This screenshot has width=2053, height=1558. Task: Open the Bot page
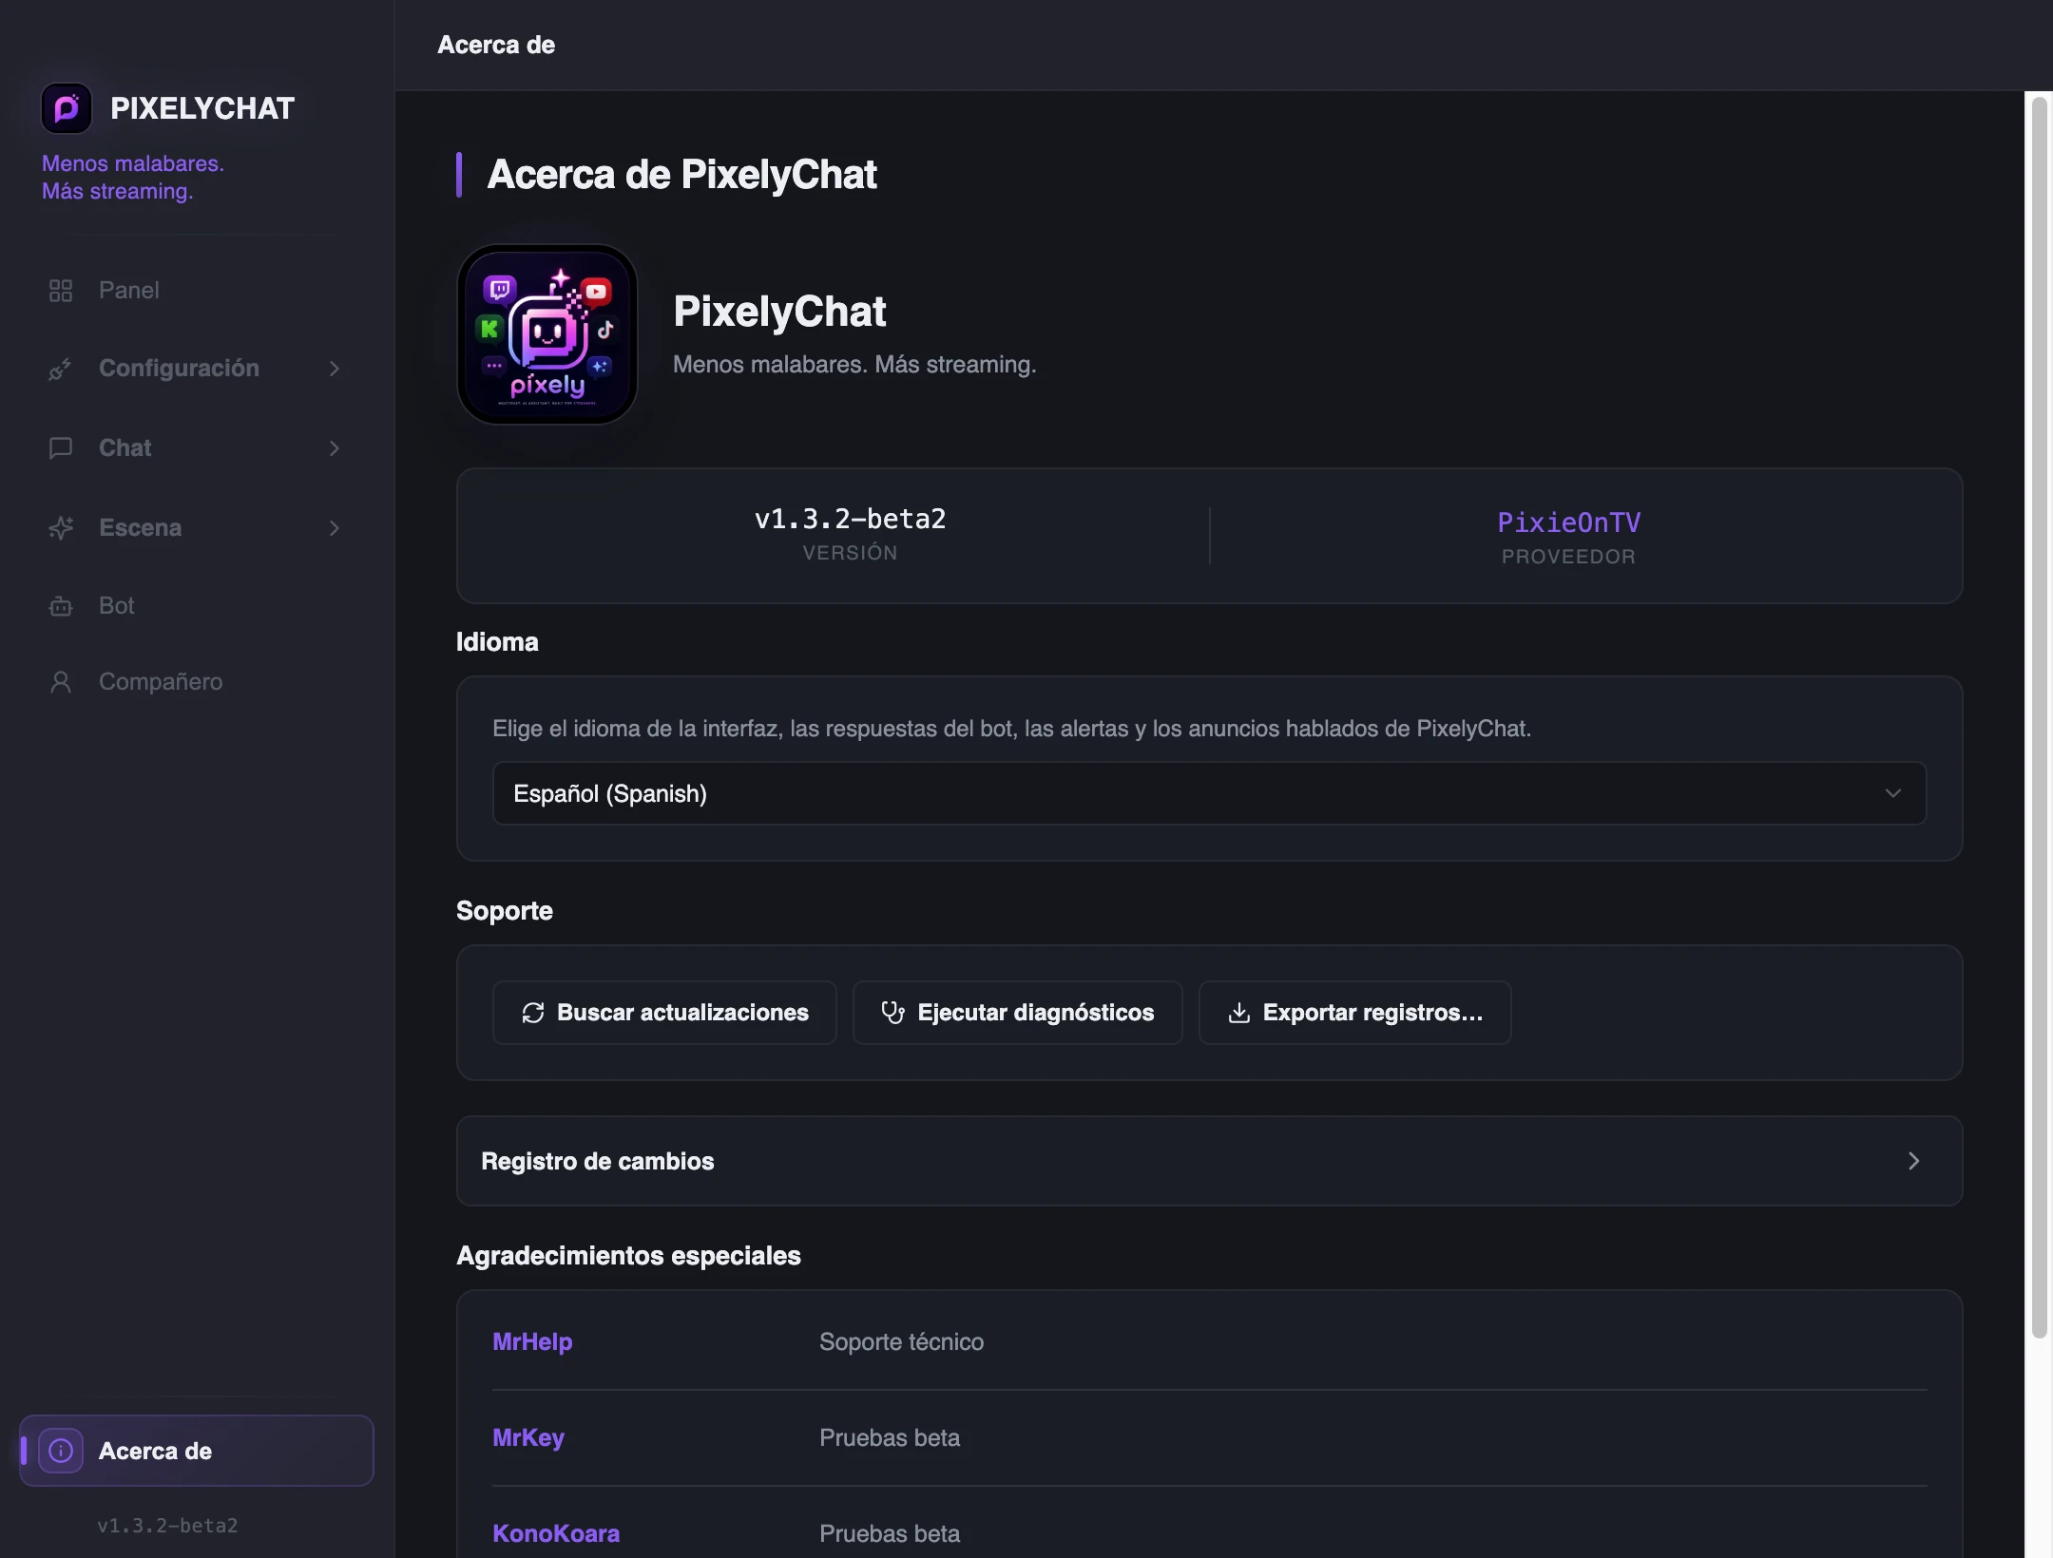click(197, 606)
